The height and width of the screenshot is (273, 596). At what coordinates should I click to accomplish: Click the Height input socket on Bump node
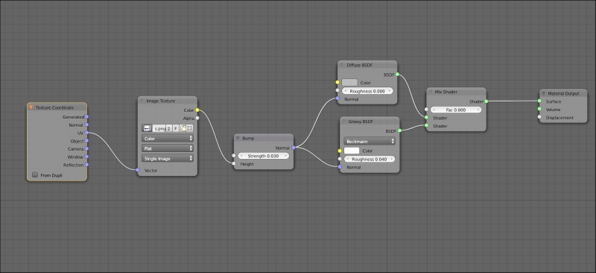tap(234, 163)
